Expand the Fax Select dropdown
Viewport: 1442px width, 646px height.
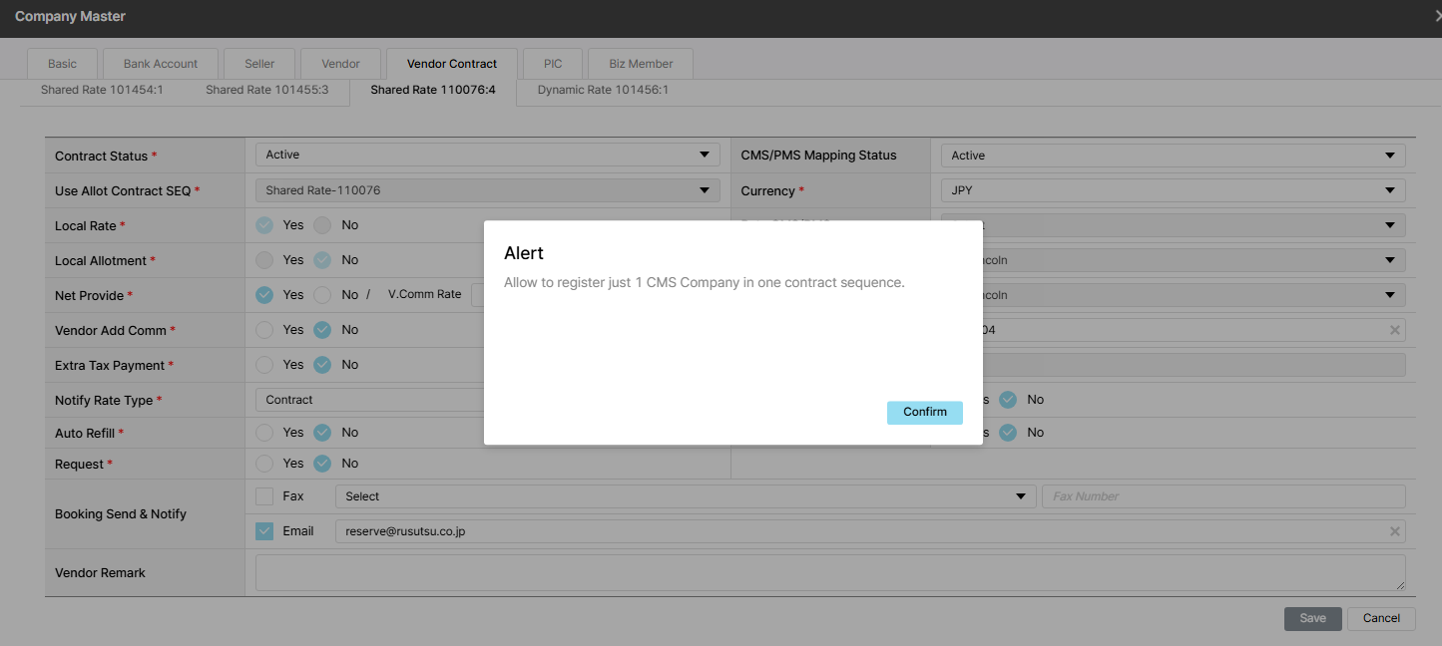tap(685, 496)
